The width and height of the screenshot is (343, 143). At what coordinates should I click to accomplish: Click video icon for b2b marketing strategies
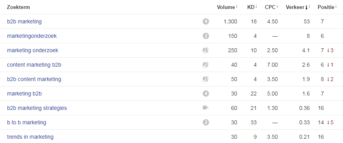click(x=205, y=108)
